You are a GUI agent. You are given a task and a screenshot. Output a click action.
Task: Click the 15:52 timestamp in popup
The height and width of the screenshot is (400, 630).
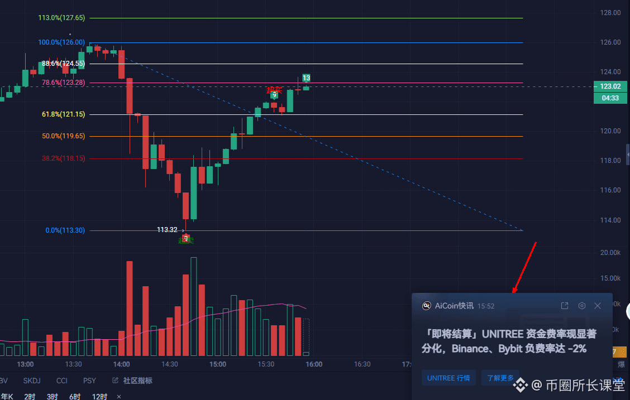[486, 306]
